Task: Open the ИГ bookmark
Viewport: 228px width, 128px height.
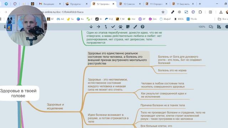Action: [x=142, y=19]
